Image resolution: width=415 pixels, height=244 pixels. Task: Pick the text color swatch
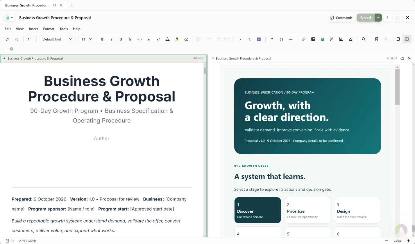click(x=167, y=39)
